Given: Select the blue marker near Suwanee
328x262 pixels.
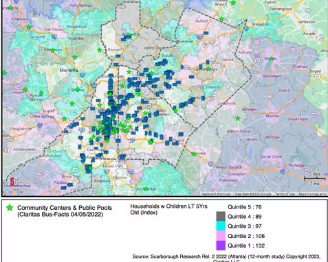Looking at the screenshot, I should [x=206, y=33].
